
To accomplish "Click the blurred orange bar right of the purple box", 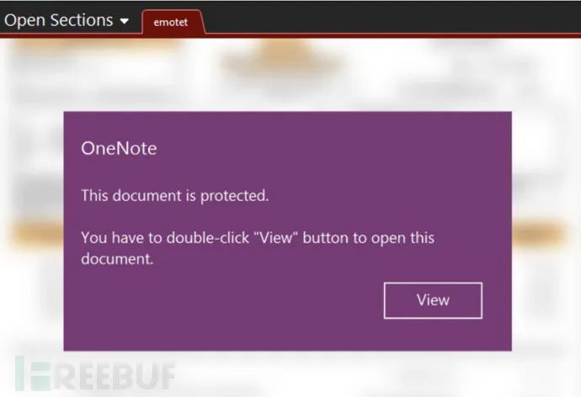I will tap(539, 234).
